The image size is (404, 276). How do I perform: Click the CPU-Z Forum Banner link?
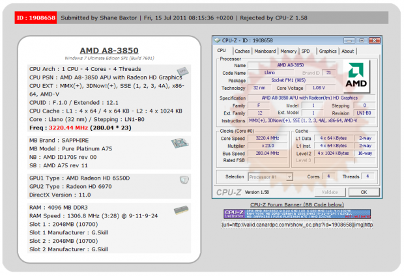point(297,204)
